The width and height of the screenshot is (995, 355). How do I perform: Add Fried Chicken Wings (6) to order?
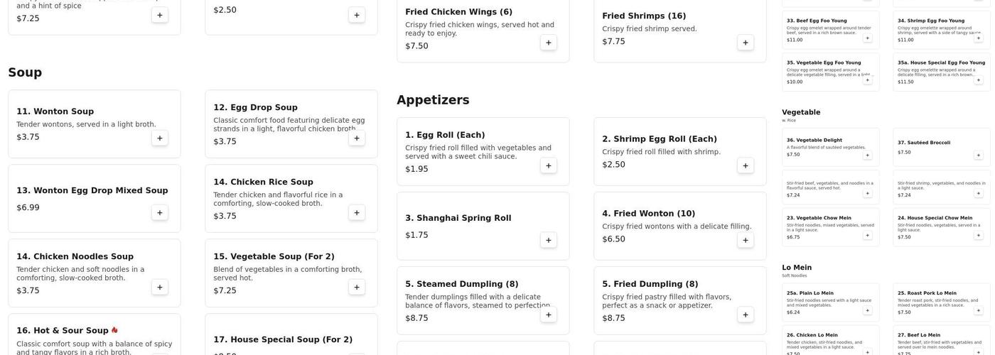pyautogui.click(x=548, y=43)
